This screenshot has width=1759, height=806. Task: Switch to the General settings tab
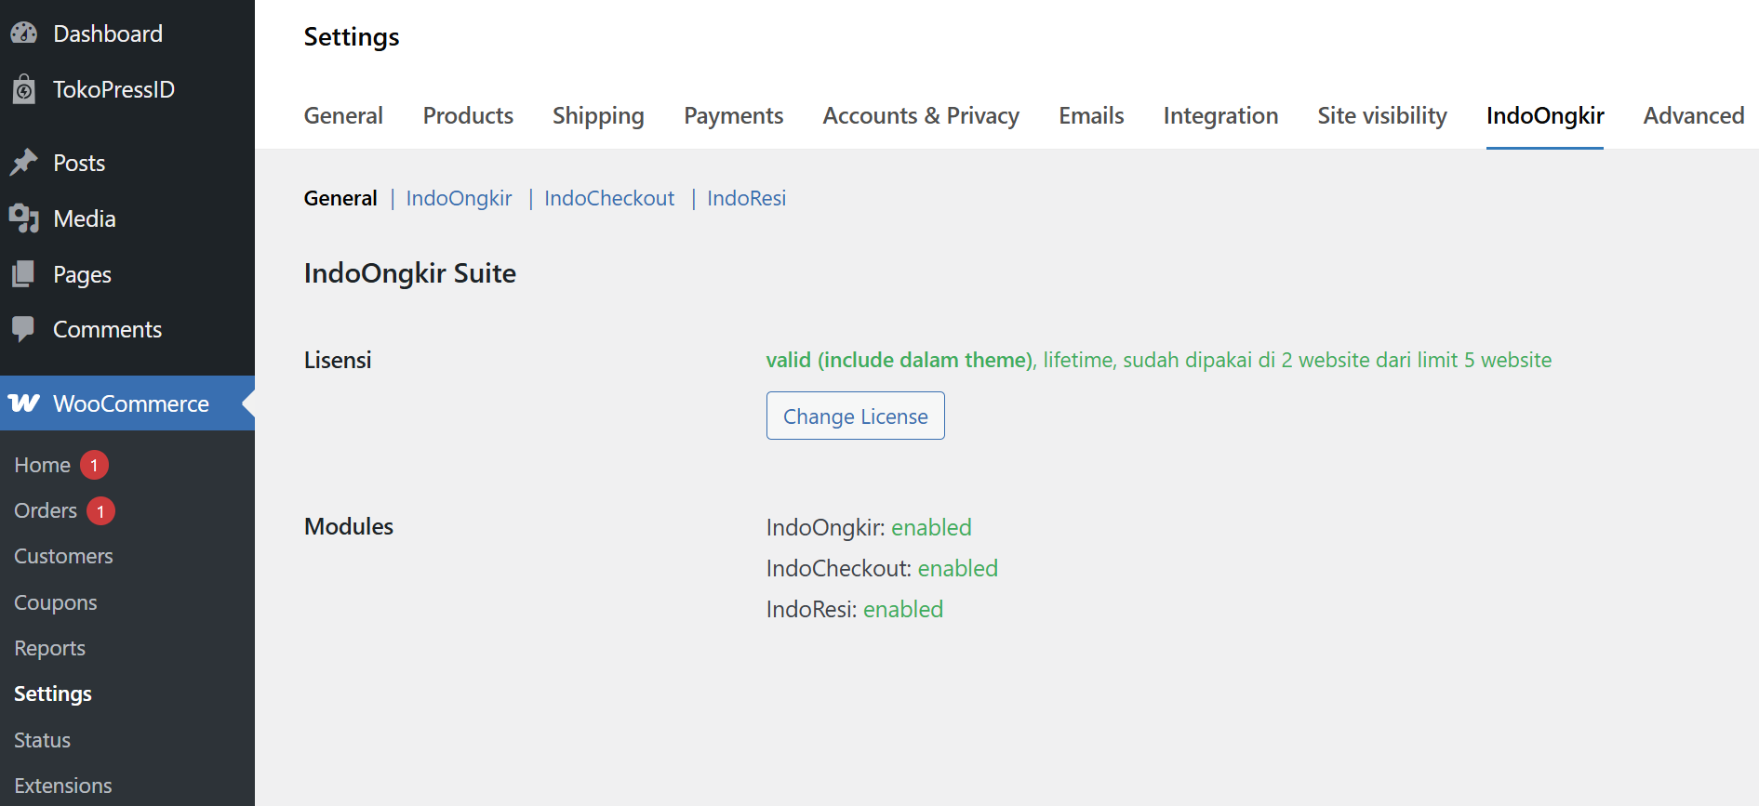[343, 115]
